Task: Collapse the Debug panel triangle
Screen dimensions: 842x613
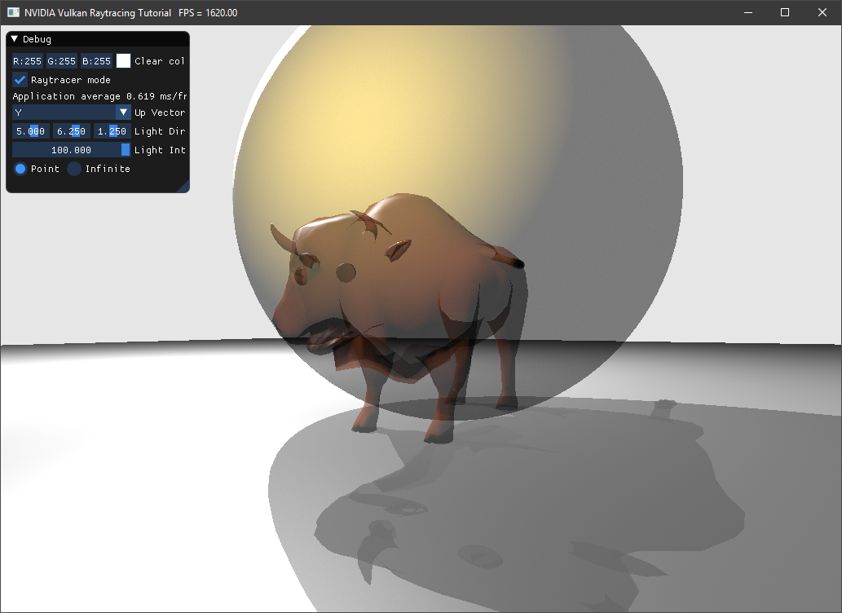Action: click(x=15, y=39)
